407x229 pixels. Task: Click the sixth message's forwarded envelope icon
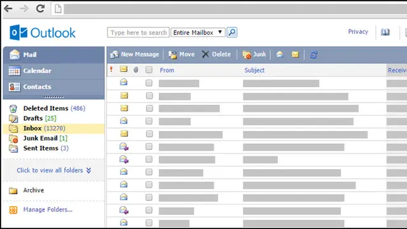(124, 147)
